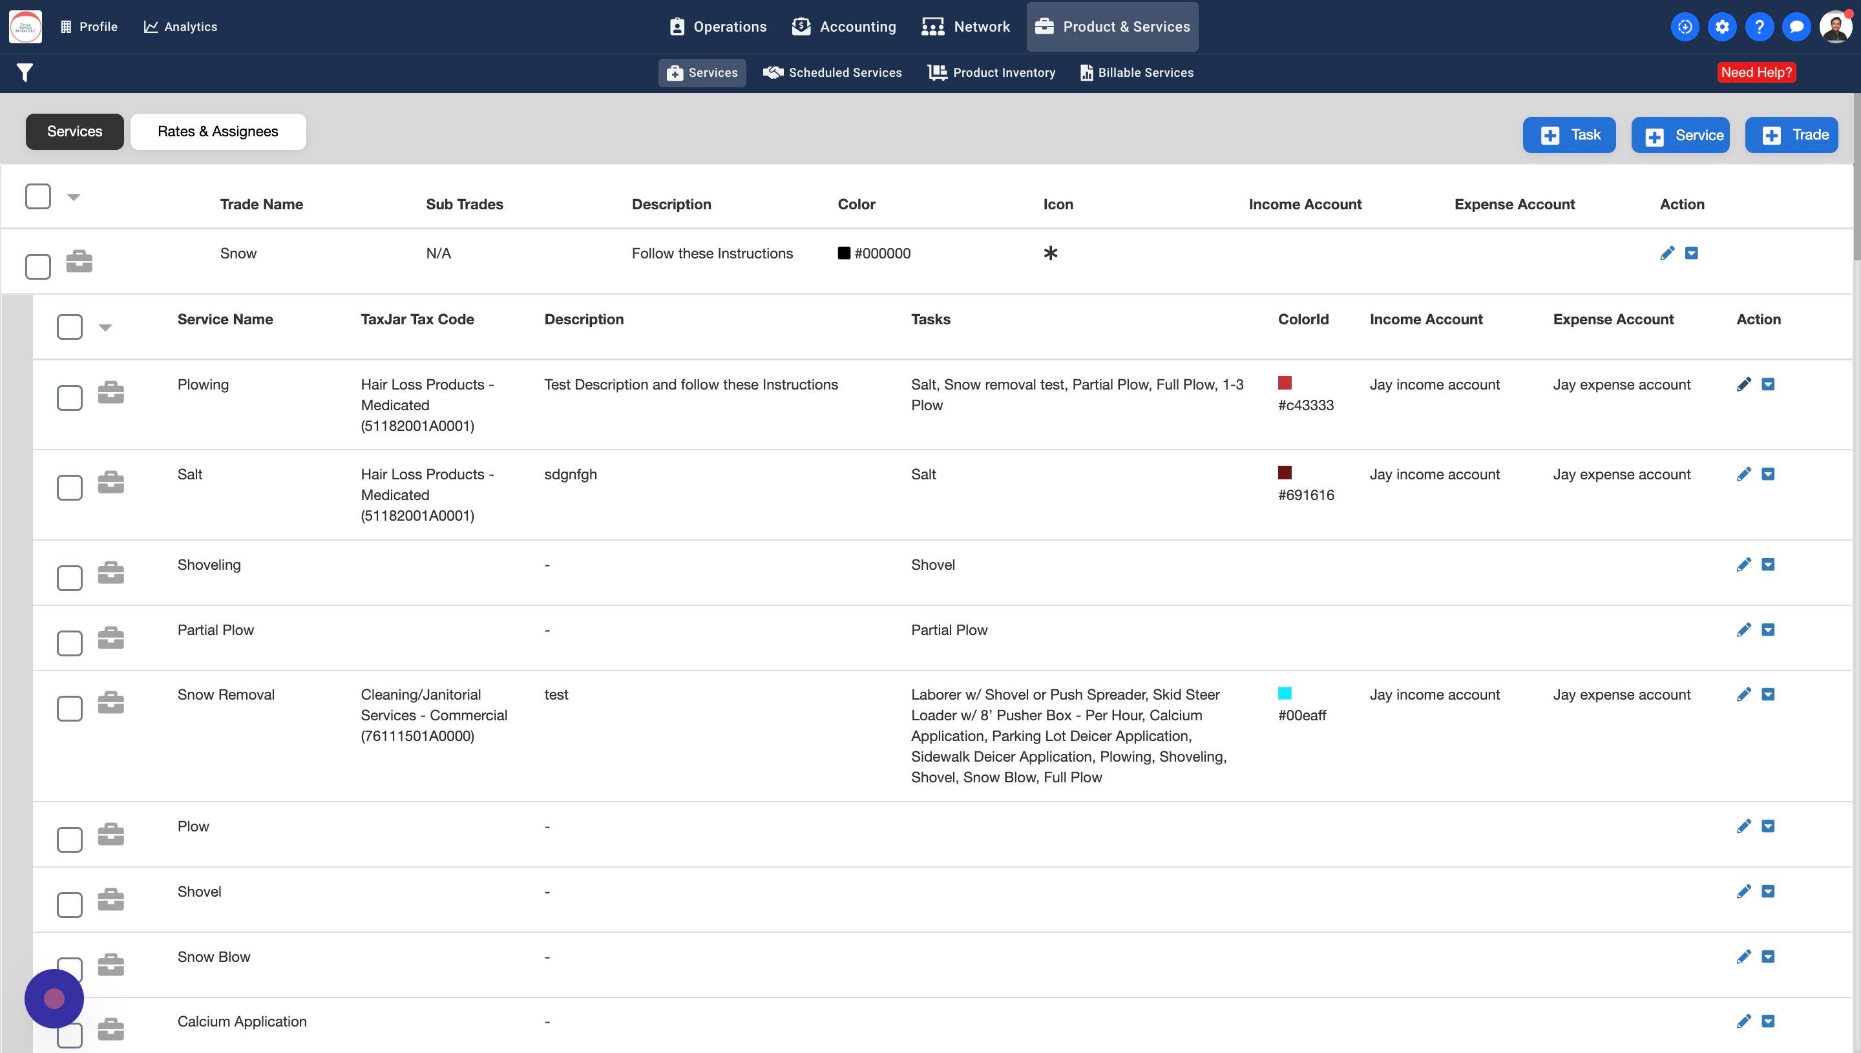Click the filter funnel icon

point(25,72)
